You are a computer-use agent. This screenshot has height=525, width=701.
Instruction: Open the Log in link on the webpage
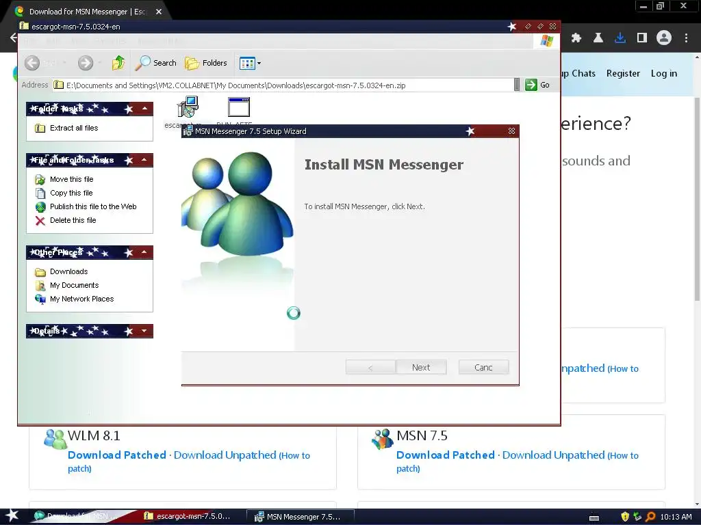click(663, 74)
